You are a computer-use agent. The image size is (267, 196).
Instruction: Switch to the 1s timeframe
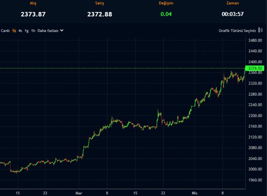tap(14, 30)
